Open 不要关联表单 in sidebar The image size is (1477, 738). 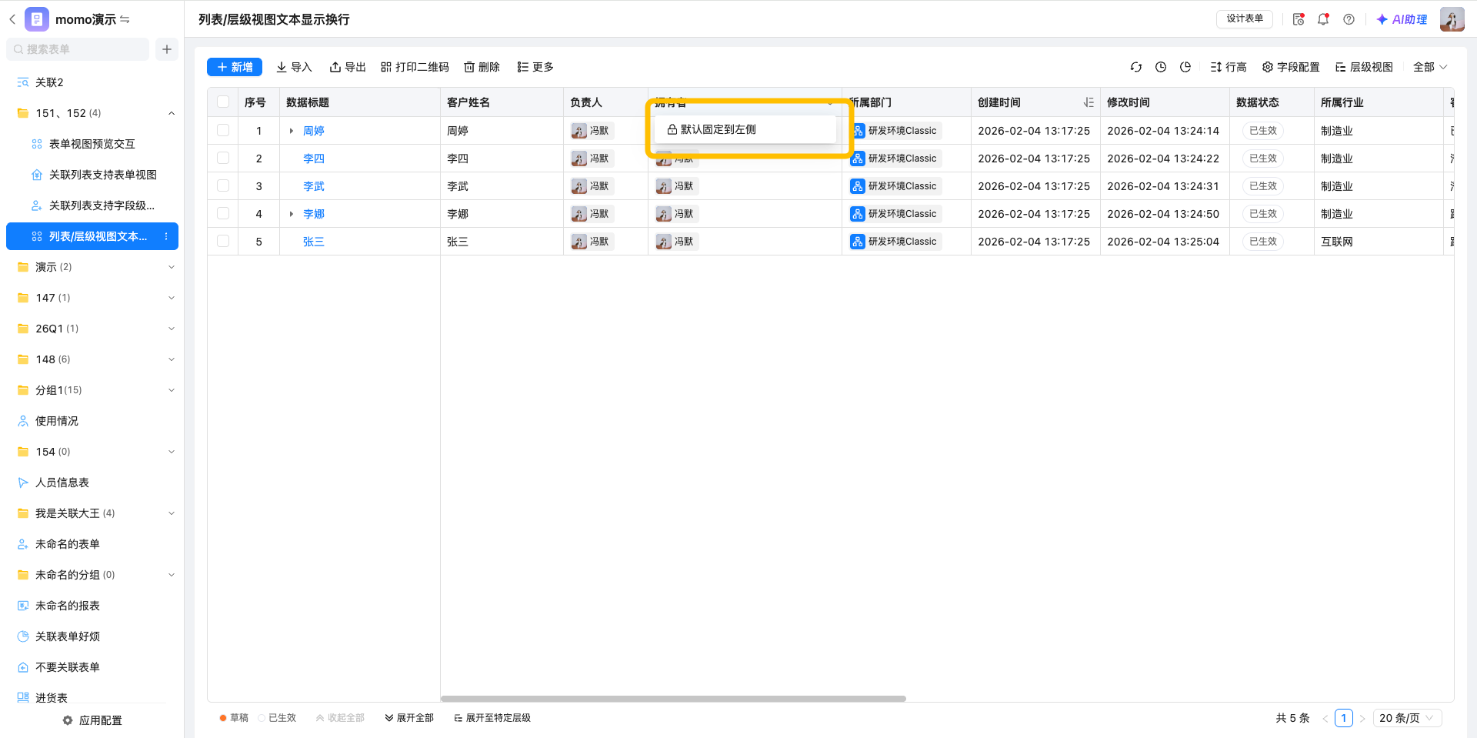68,667
